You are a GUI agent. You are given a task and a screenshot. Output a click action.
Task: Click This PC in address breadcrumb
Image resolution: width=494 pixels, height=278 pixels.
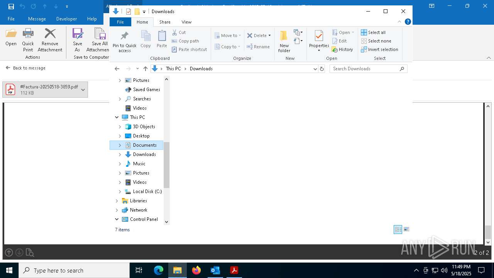[x=173, y=69]
